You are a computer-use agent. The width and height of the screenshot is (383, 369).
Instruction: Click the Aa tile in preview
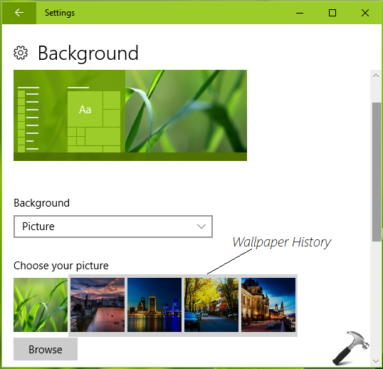pos(85,109)
